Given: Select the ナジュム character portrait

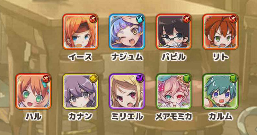Looking at the screenshot, I should pyautogui.click(x=127, y=31).
